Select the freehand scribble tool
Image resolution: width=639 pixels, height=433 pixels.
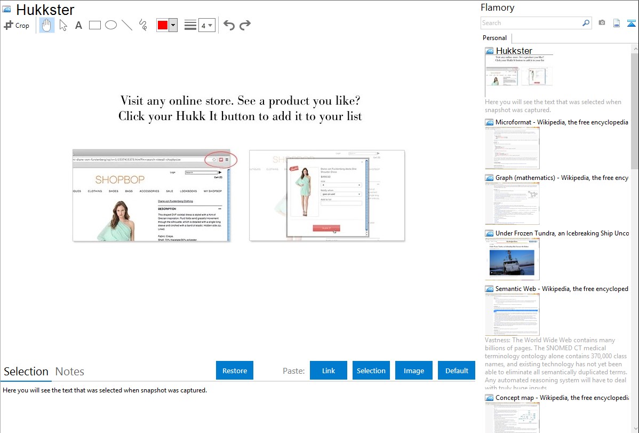click(x=143, y=25)
